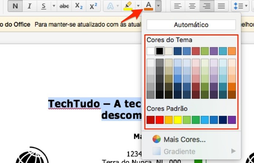Center align text
Image resolution: width=254 pixels, height=163 pixels.
192,6
